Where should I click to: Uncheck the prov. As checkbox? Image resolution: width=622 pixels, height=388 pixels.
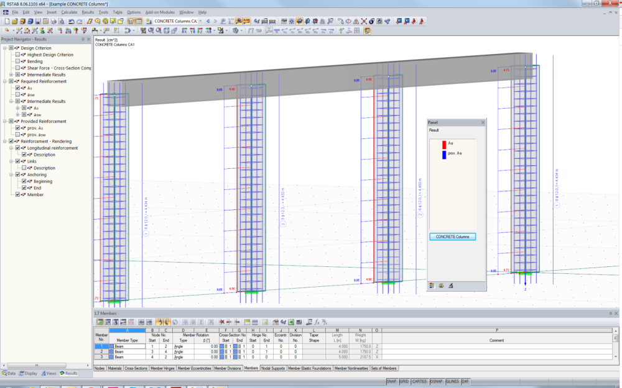click(17, 128)
